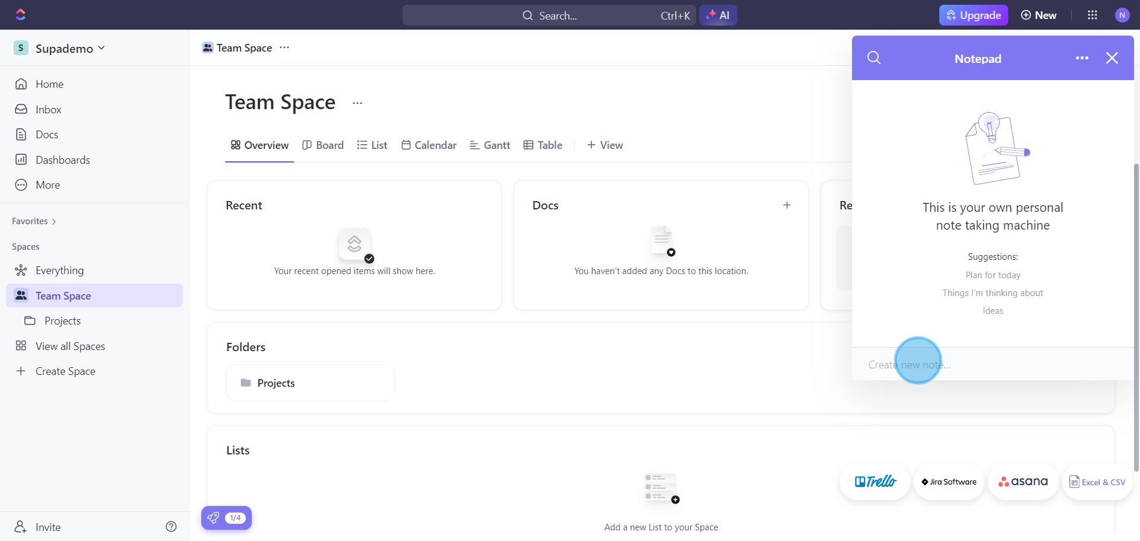Select Everything under Spaces
Viewport: 1140px width, 541px height.
pyautogui.click(x=95, y=270)
